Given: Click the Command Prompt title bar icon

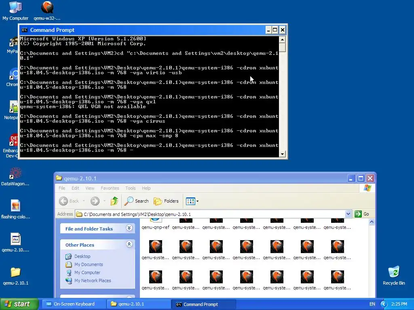Looking at the screenshot, I should pos(24,30).
